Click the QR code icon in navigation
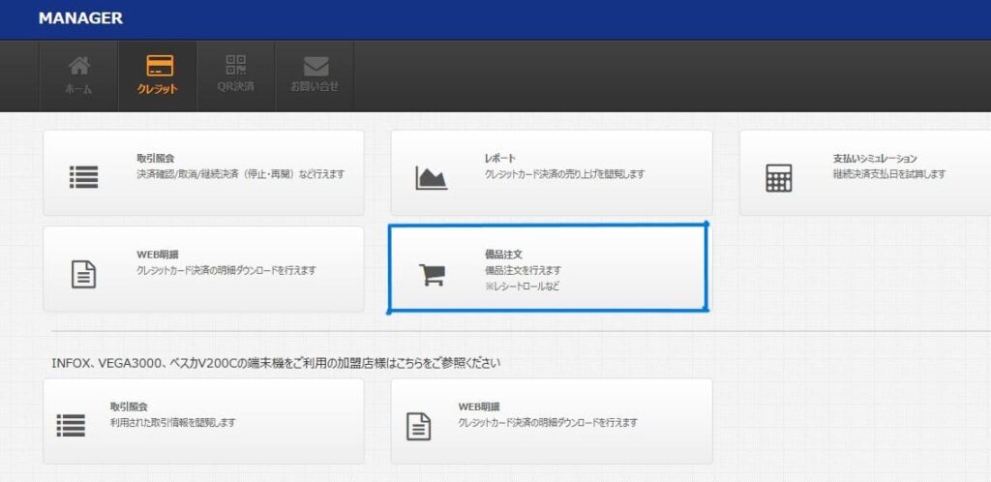Screen dimensions: 991x482 coord(236,66)
